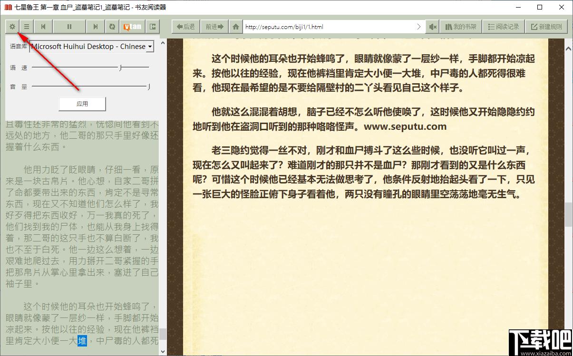
Task: Navigate using the address bar go arrow
Action: (x=419, y=27)
